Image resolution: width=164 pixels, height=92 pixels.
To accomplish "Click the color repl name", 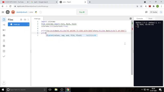I will pyautogui.click(x=31, y=12).
